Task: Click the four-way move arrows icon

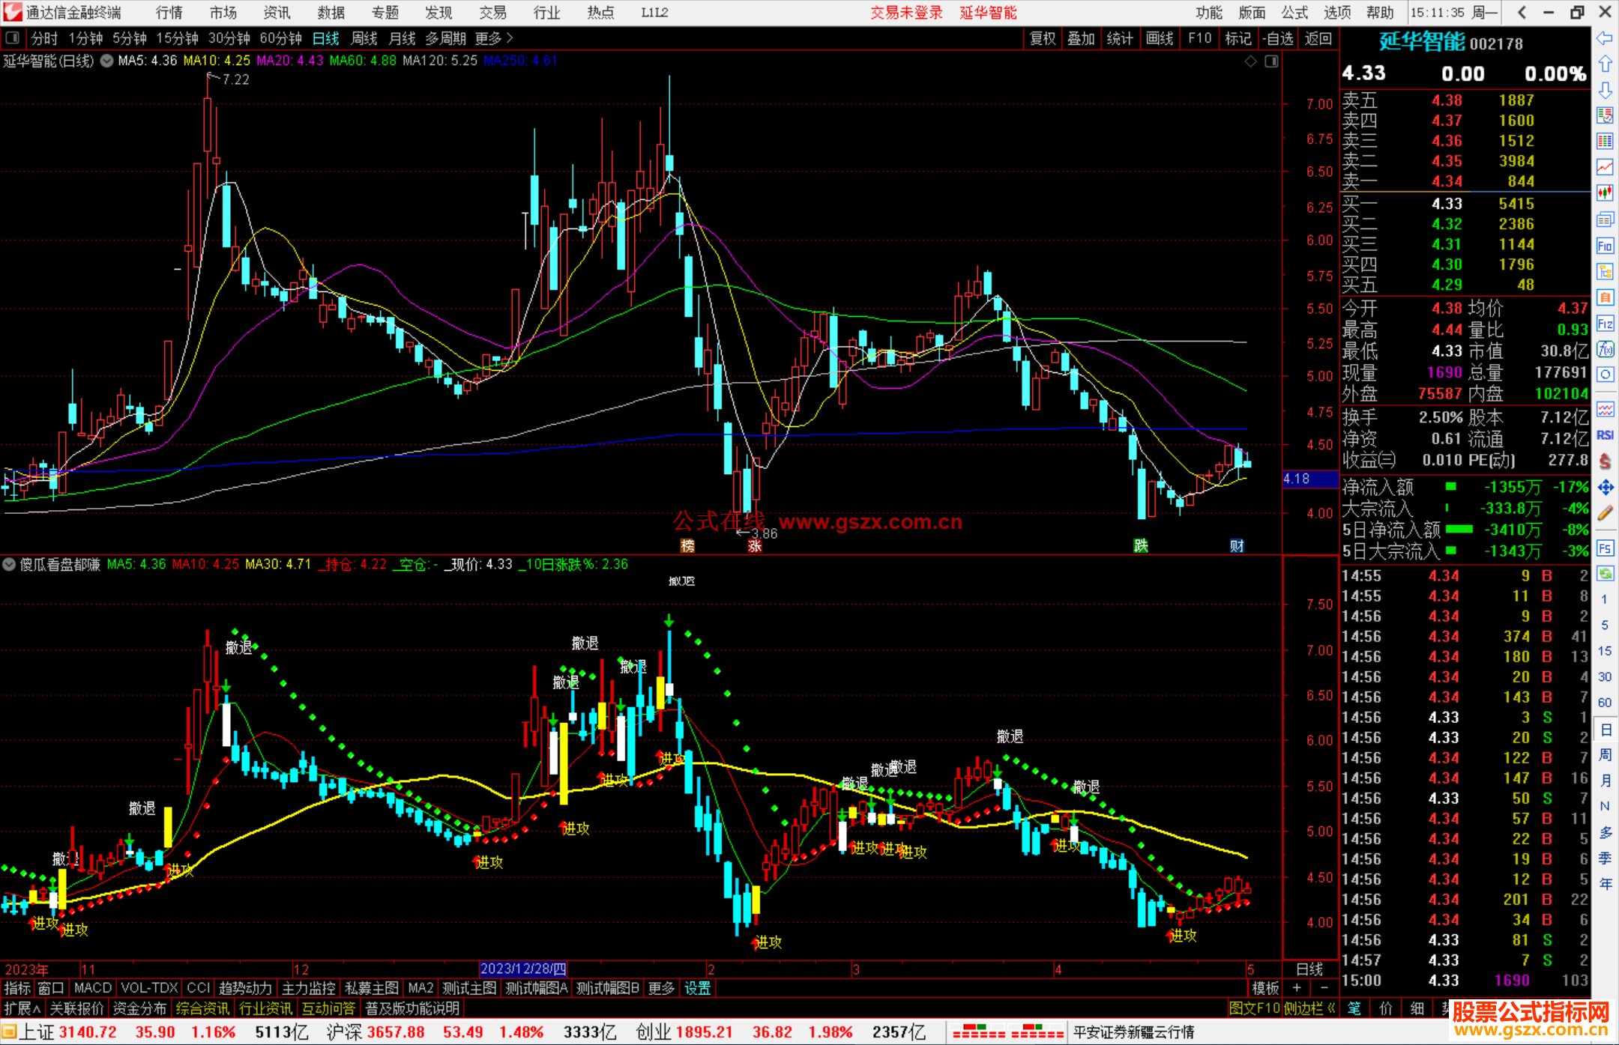Action: [x=1605, y=488]
